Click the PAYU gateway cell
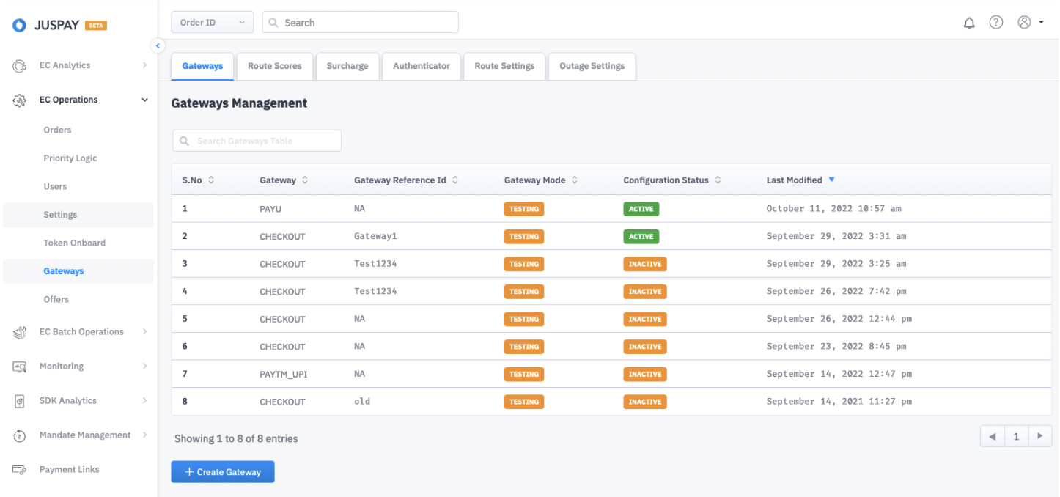The height and width of the screenshot is (497, 1060). click(270, 209)
